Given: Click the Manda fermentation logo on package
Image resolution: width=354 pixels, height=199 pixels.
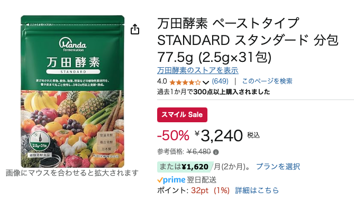Looking at the screenshot, I should (72, 44).
